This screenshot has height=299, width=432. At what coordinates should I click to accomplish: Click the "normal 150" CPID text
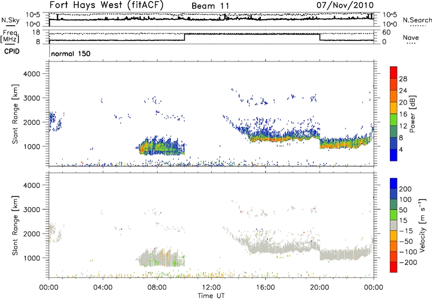pos(71,53)
